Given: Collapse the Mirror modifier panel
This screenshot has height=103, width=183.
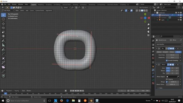Looking at the screenshot, I should coord(157,65).
